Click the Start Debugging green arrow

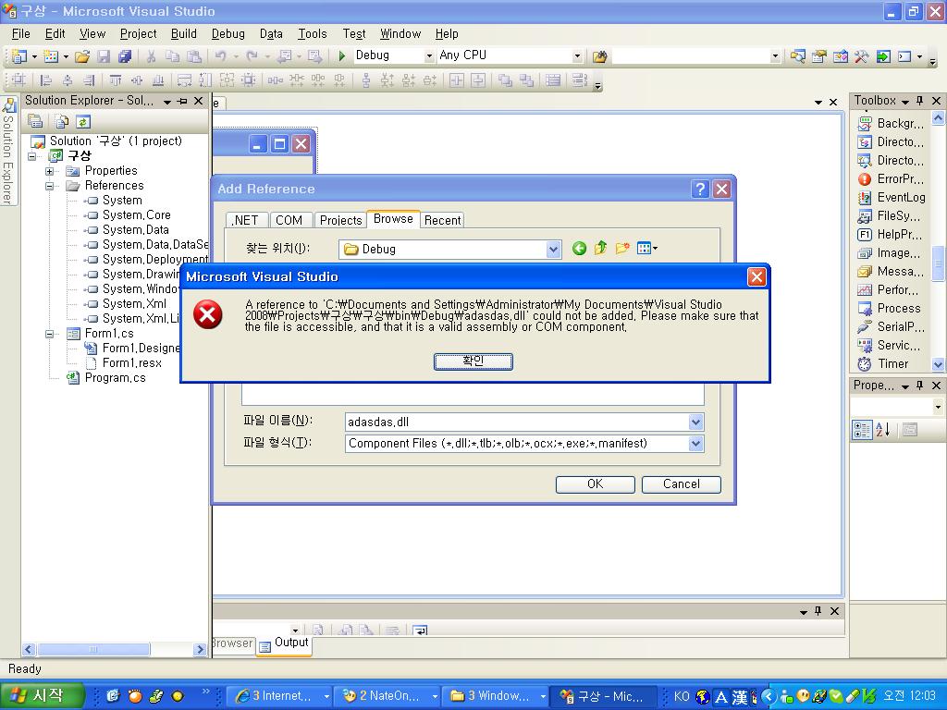342,55
